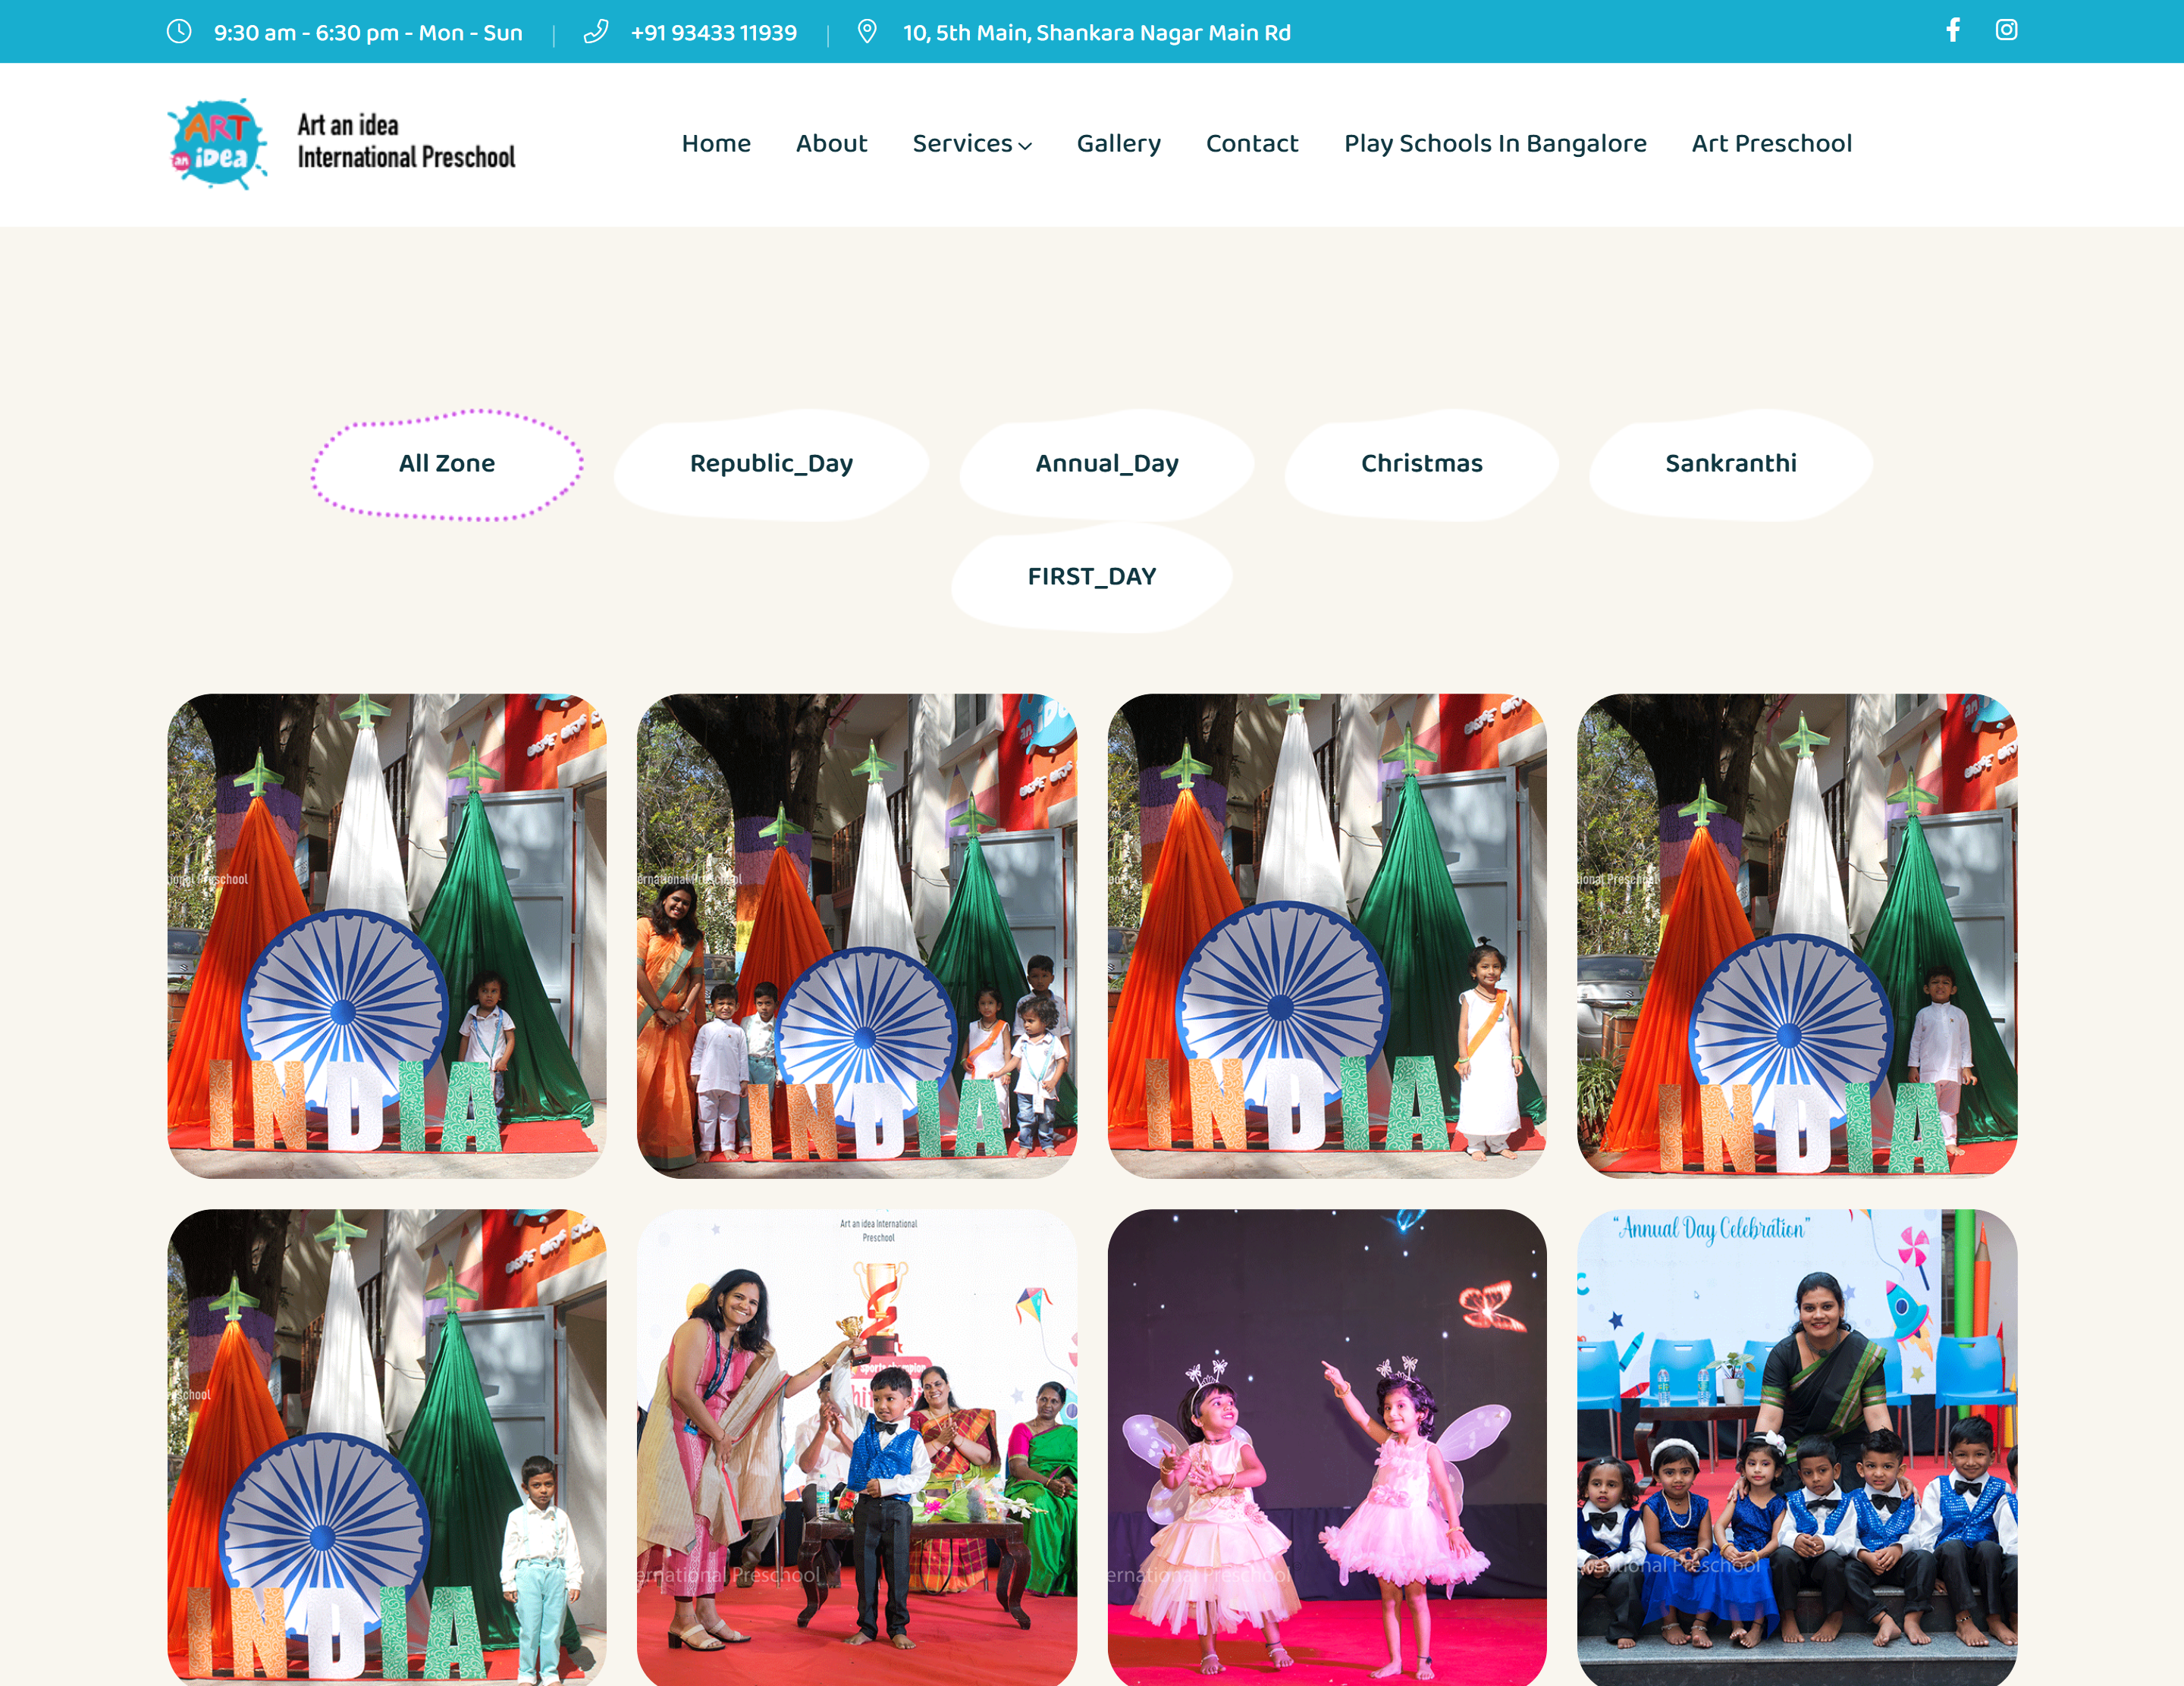Screen dimensions: 2184x1686
Task: Filter gallery by Republic_Day
Action: click(771, 464)
